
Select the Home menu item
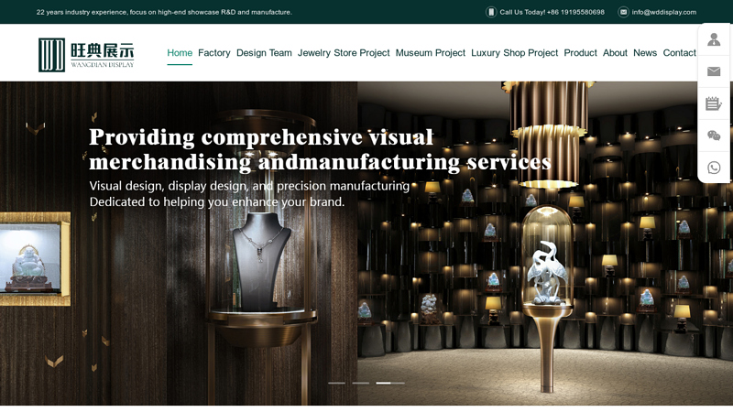tap(180, 53)
